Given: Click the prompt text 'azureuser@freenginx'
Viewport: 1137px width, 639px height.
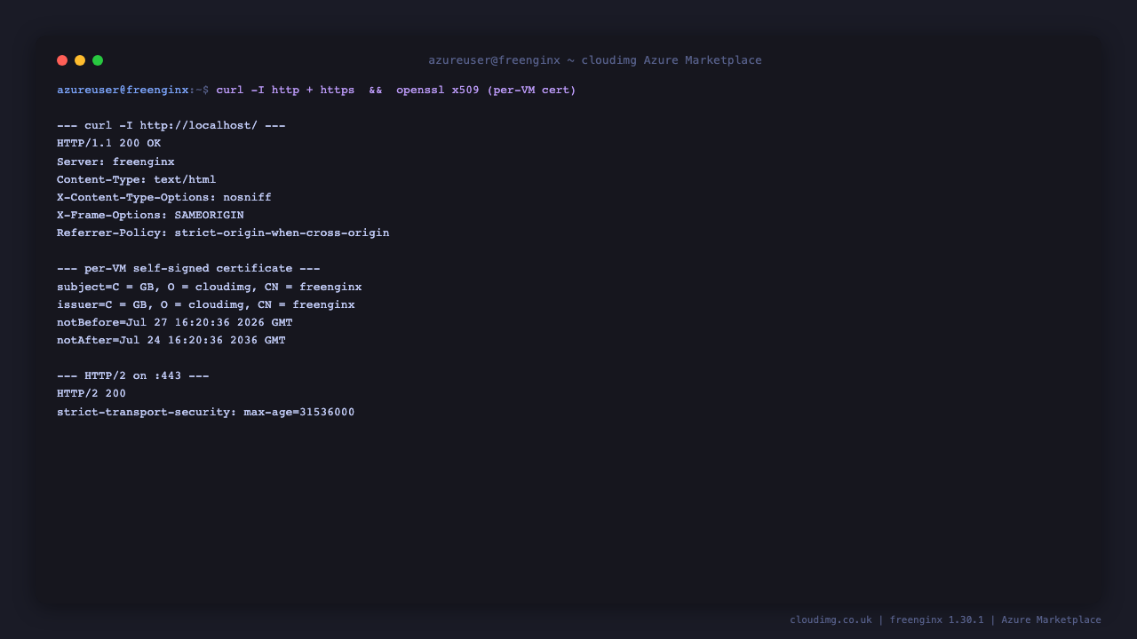Looking at the screenshot, I should click(x=123, y=91).
